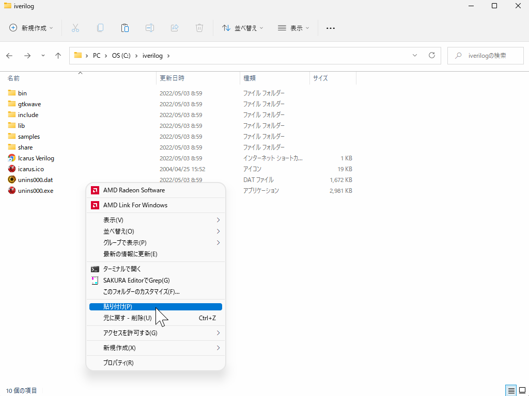Open 並べ替え(O) submenu in context menu
The image size is (529, 396).
[x=155, y=232]
